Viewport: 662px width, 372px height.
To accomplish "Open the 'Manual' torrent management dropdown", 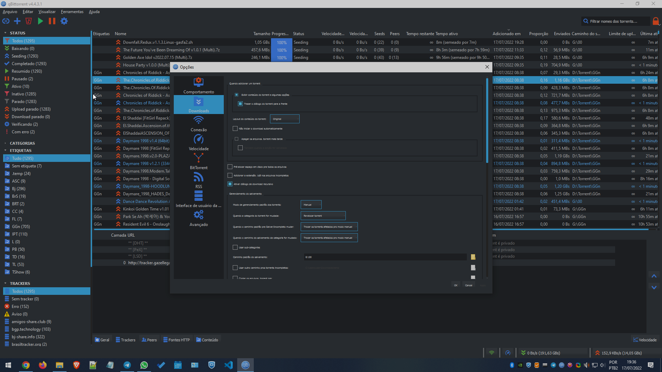I will point(311,204).
